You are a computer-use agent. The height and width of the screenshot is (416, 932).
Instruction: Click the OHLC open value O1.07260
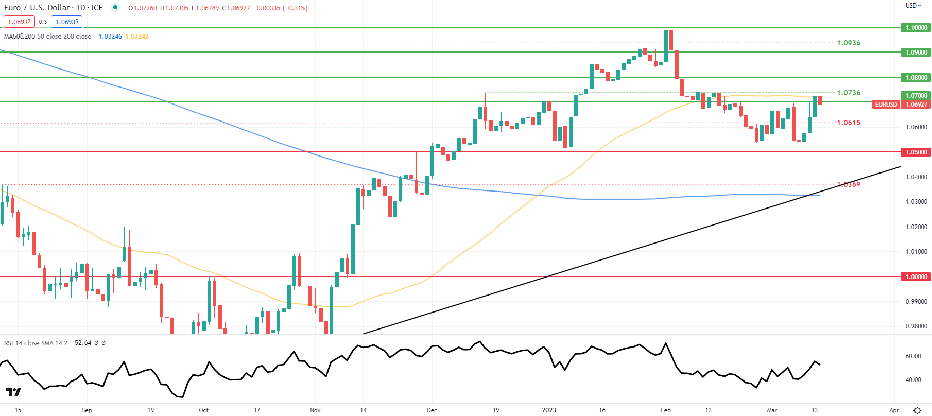click(x=143, y=8)
